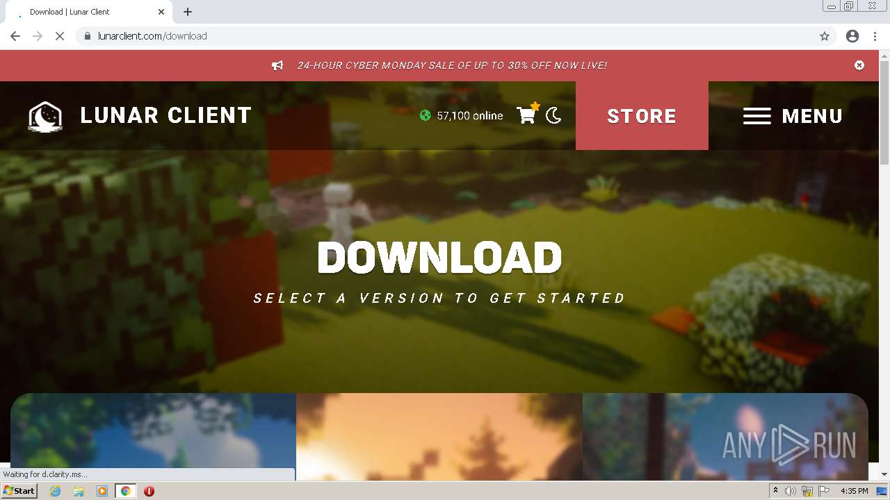This screenshot has height=500, width=890.
Task: Click the 4:35 PM clock
Action: (854, 491)
